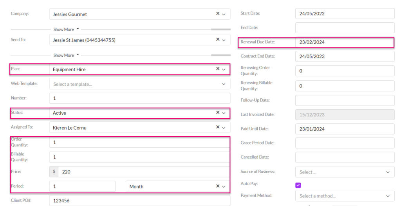The image size is (401, 206).
Task: Remove the Equipment Hire plan via X
Action: coord(218,69)
